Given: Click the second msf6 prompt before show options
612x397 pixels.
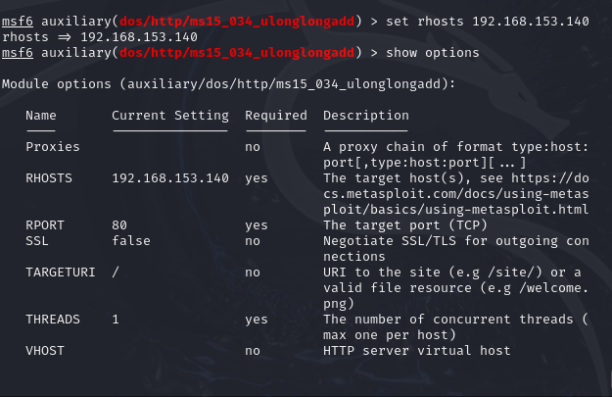Looking at the screenshot, I should 18,52.
